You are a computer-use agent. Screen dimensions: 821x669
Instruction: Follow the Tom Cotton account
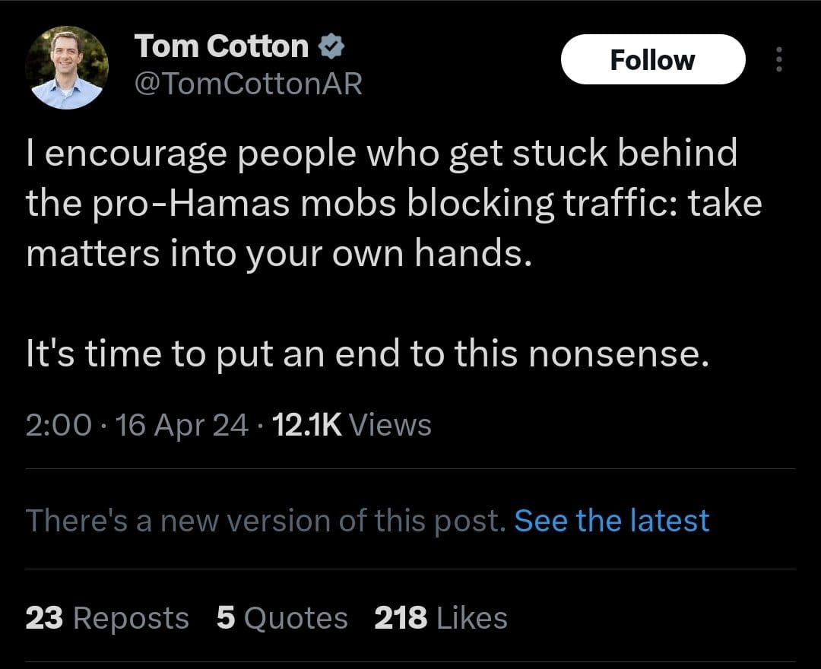click(652, 60)
